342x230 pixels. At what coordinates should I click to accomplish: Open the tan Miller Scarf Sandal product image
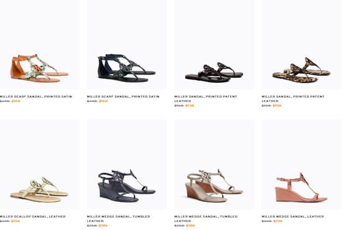[39, 45]
